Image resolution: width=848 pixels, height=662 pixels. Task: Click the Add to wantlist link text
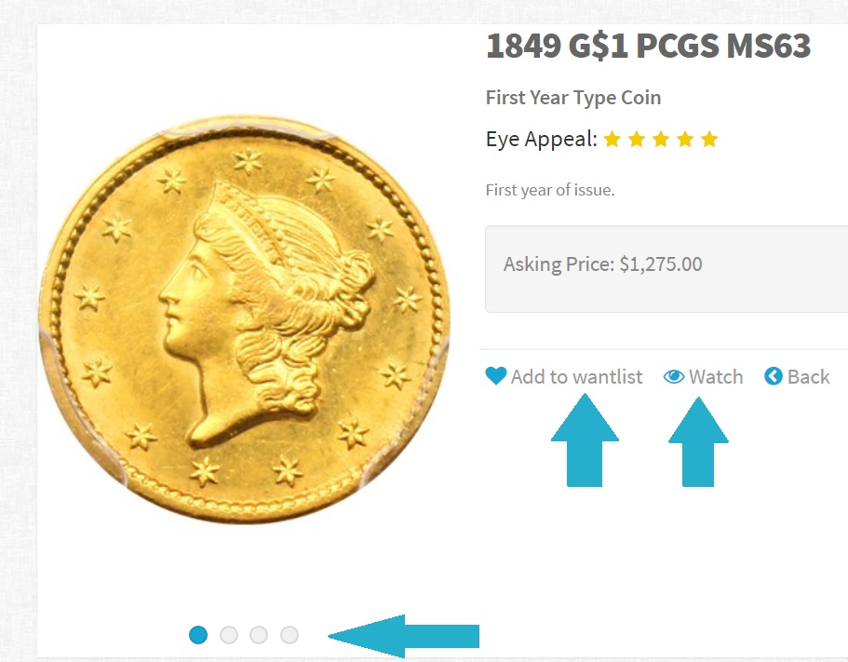click(576, 376)
